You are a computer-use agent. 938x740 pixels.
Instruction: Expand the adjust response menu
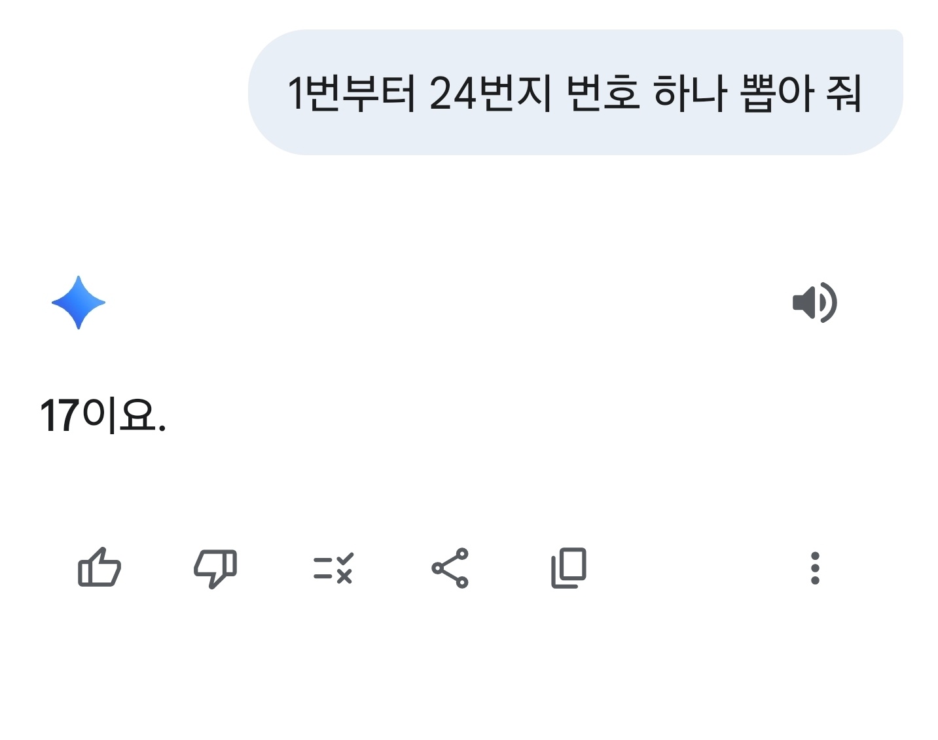(x=333, y=567)
